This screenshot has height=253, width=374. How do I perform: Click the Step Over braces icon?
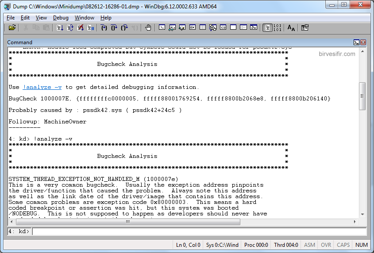coord(114,28)
